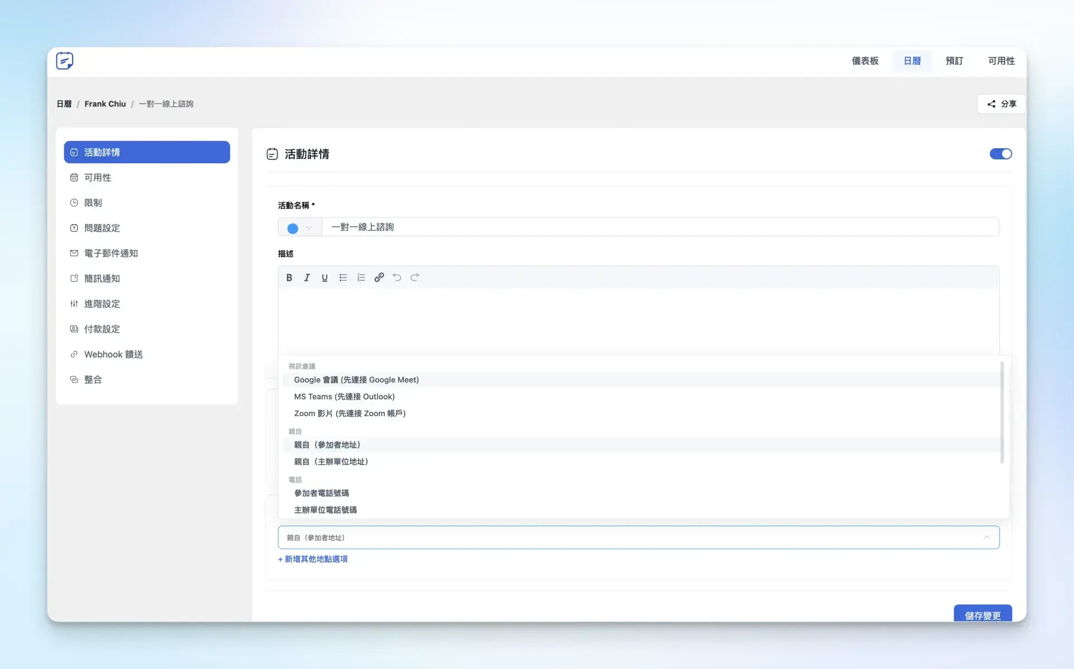Click the 活動名稱 text input field
This screenshot has height=669, width=1074.
pyautogui.click(x=660, y=227)
